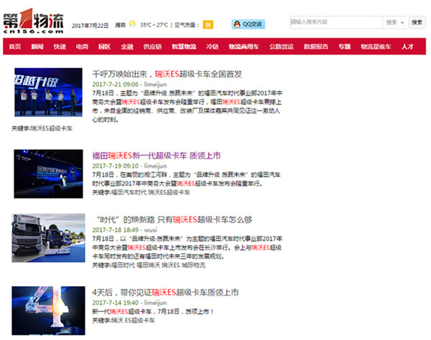The image size is (431, 340).
Task: Click temperature text 35℃~27℃
Action: [154, 25]
